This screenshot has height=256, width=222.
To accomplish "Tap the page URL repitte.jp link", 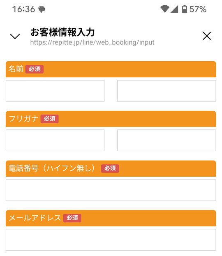I will pos(92,42).
